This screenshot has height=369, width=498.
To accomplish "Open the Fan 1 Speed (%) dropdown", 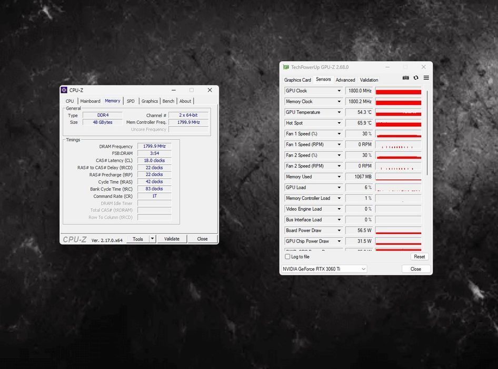I will (339, 133).
